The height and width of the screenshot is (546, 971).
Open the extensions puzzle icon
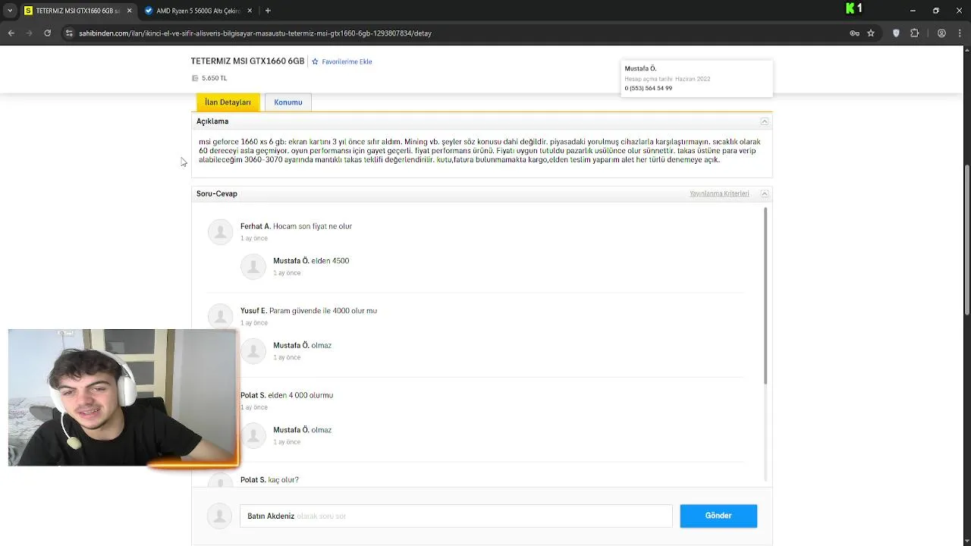click(x=914, y=33)
